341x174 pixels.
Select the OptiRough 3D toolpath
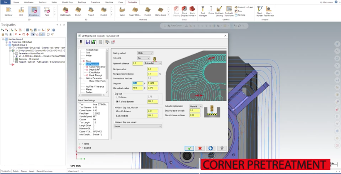tap(65, 12)
